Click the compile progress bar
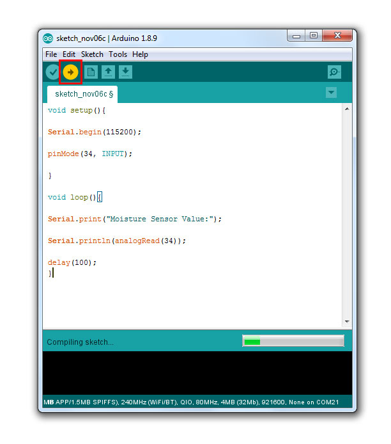The height and width of the screenshot is (444, 391). pos(293,340)
